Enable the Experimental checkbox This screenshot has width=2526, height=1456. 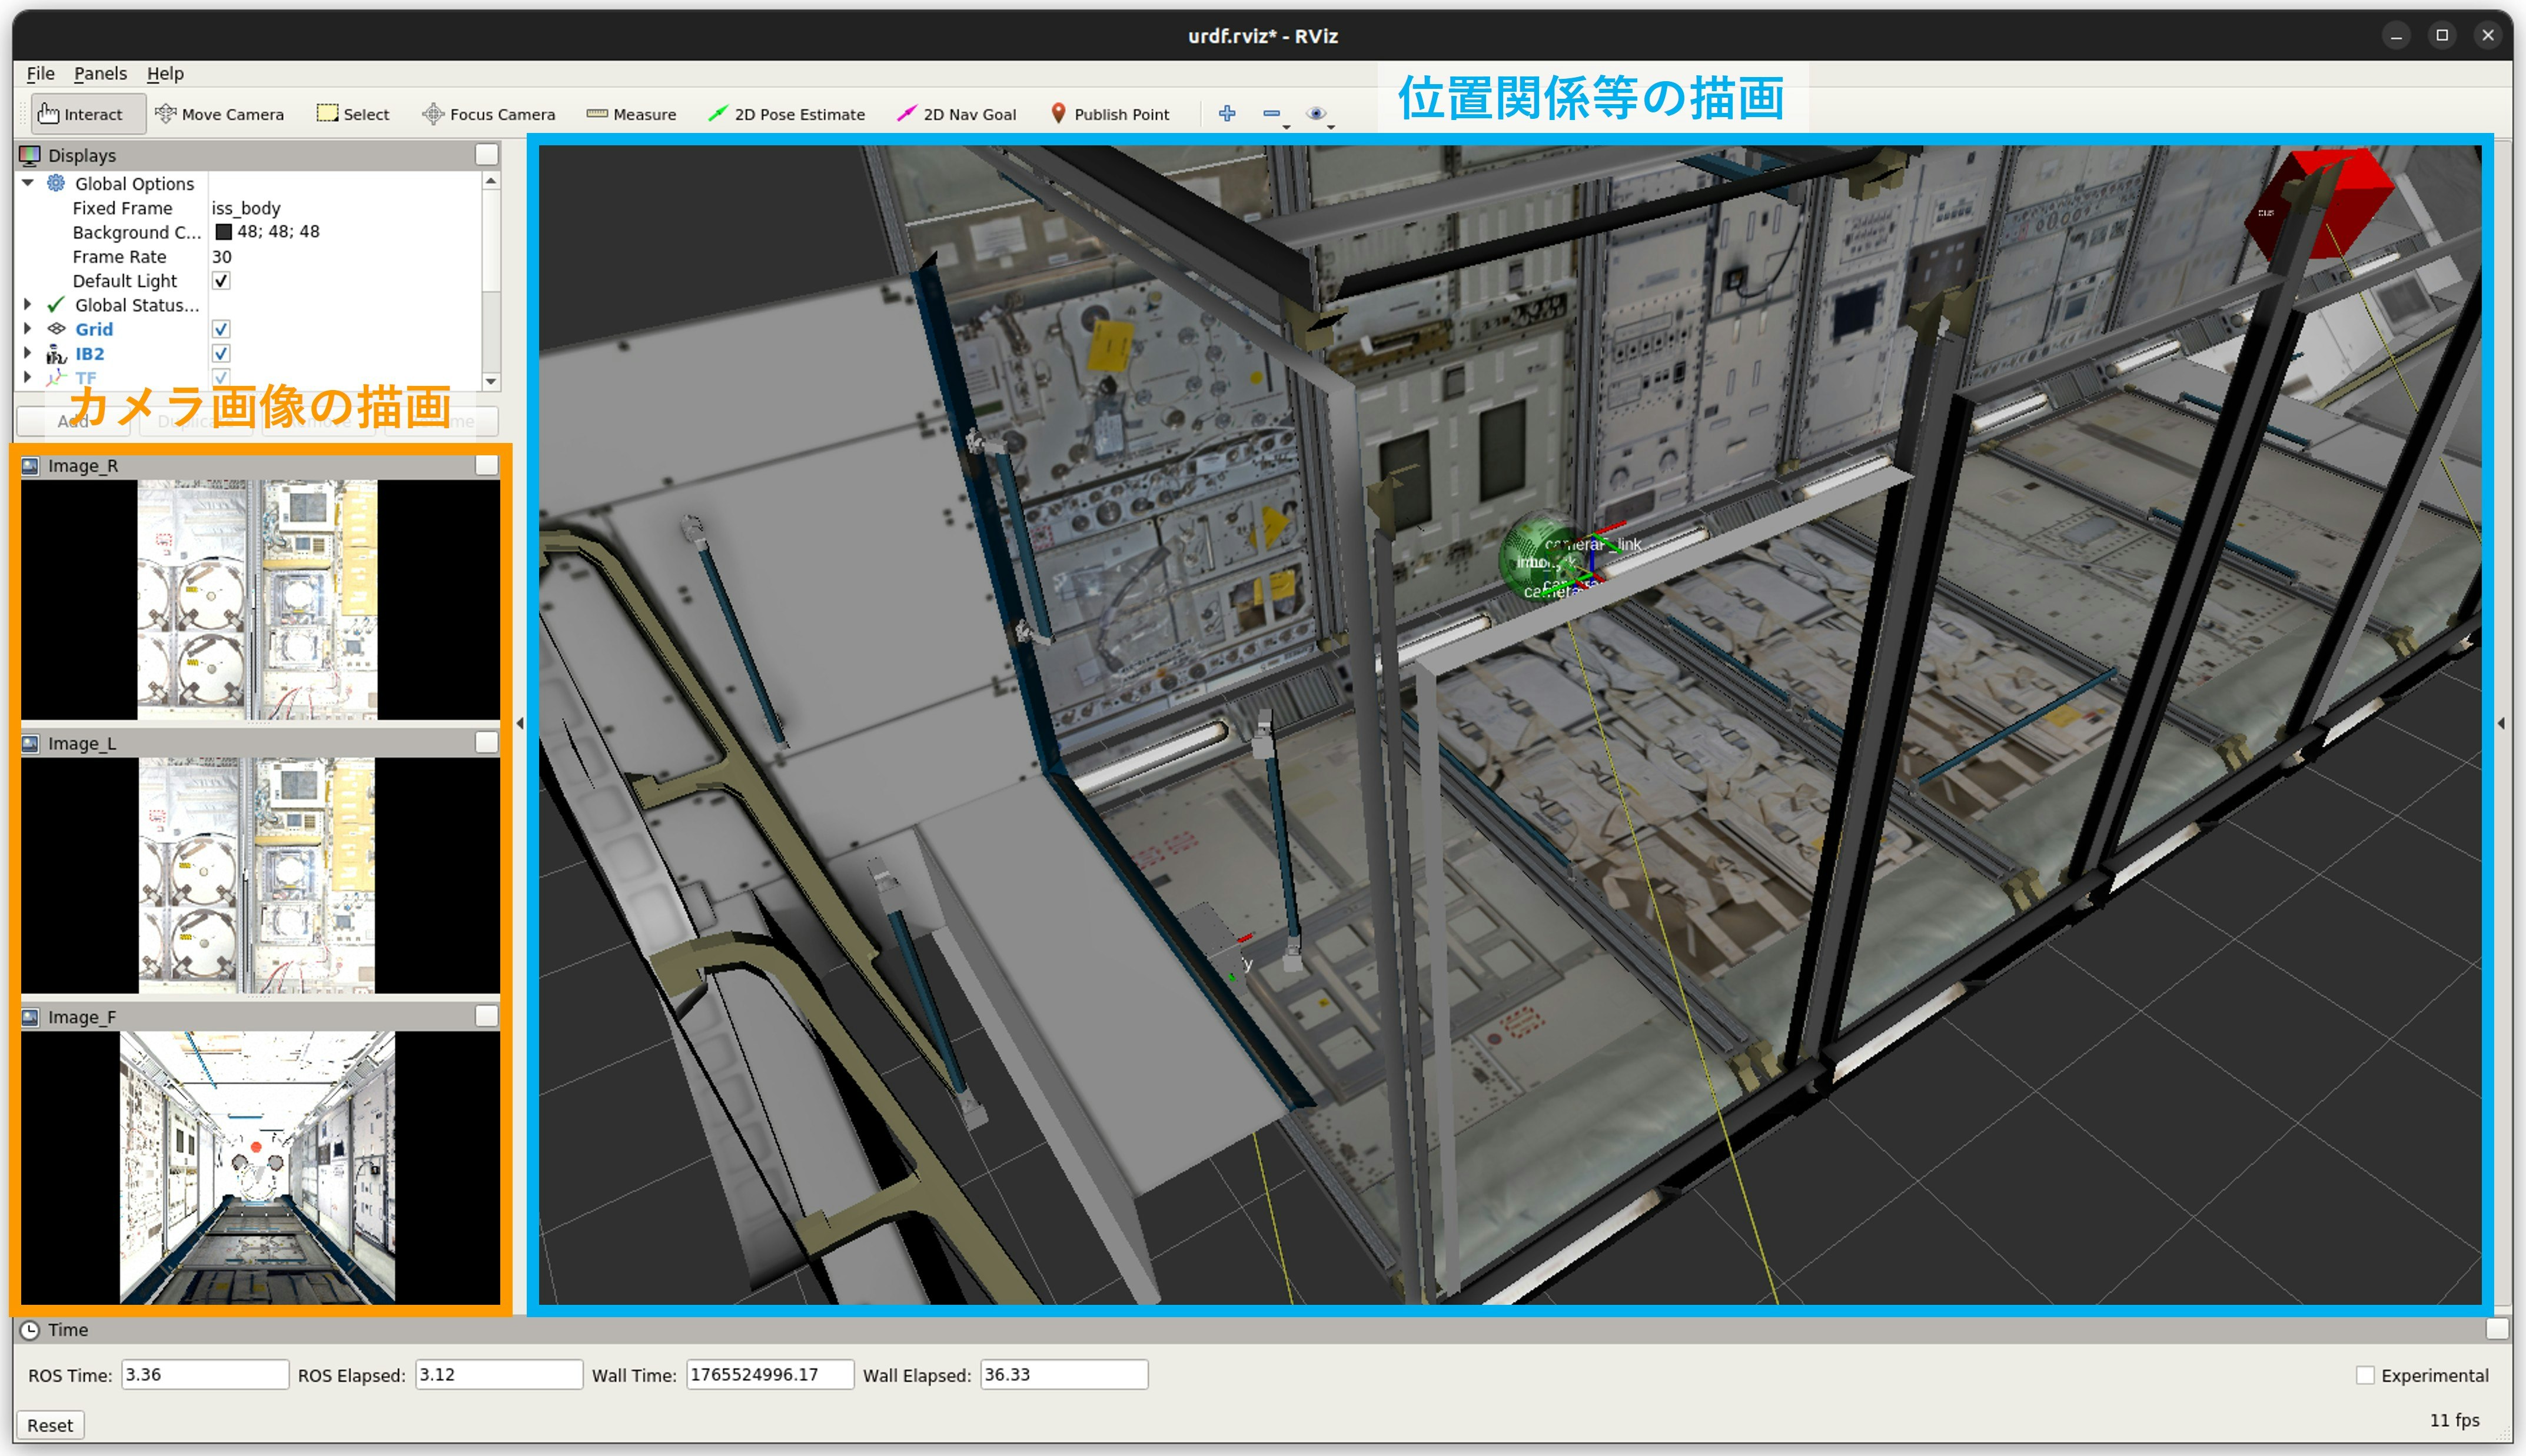tap(2364, 1375)
